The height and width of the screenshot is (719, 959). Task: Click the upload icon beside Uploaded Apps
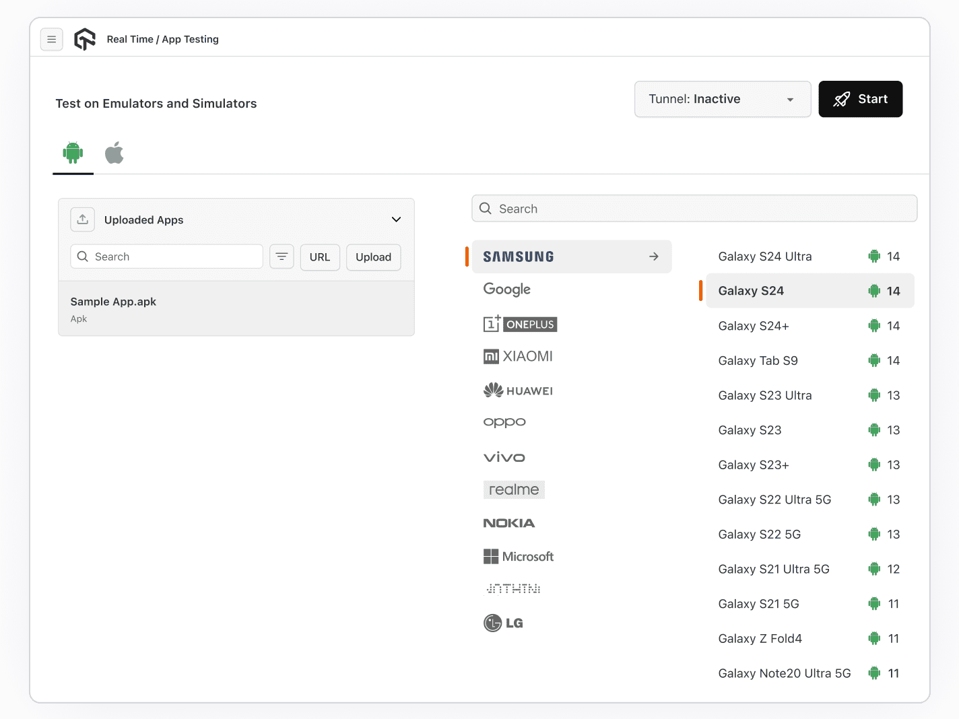(82, 219)
